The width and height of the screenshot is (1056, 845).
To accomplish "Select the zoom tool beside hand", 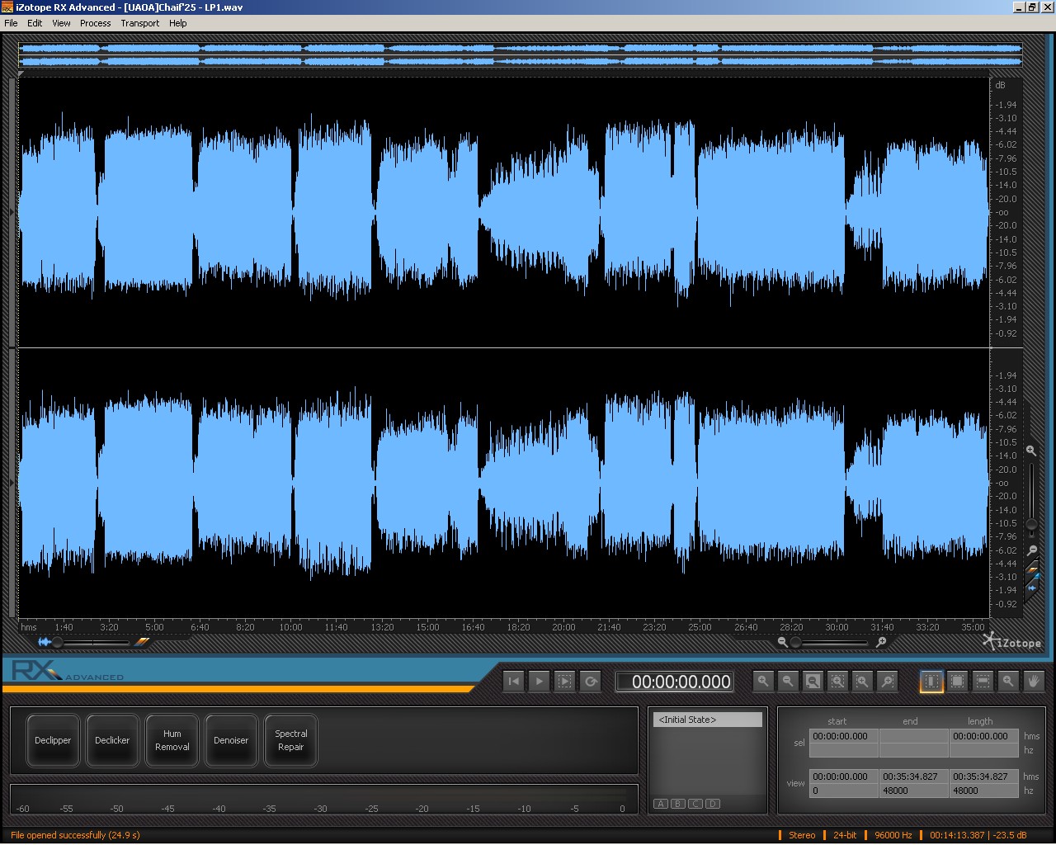I will point(1007,682).
